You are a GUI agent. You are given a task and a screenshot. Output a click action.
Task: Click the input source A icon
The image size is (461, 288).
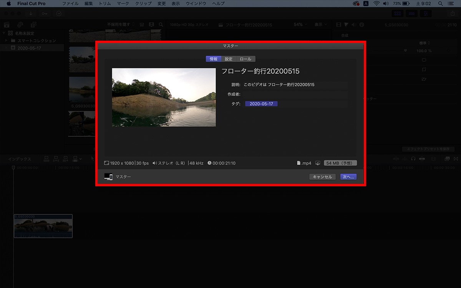pos(366,3)
